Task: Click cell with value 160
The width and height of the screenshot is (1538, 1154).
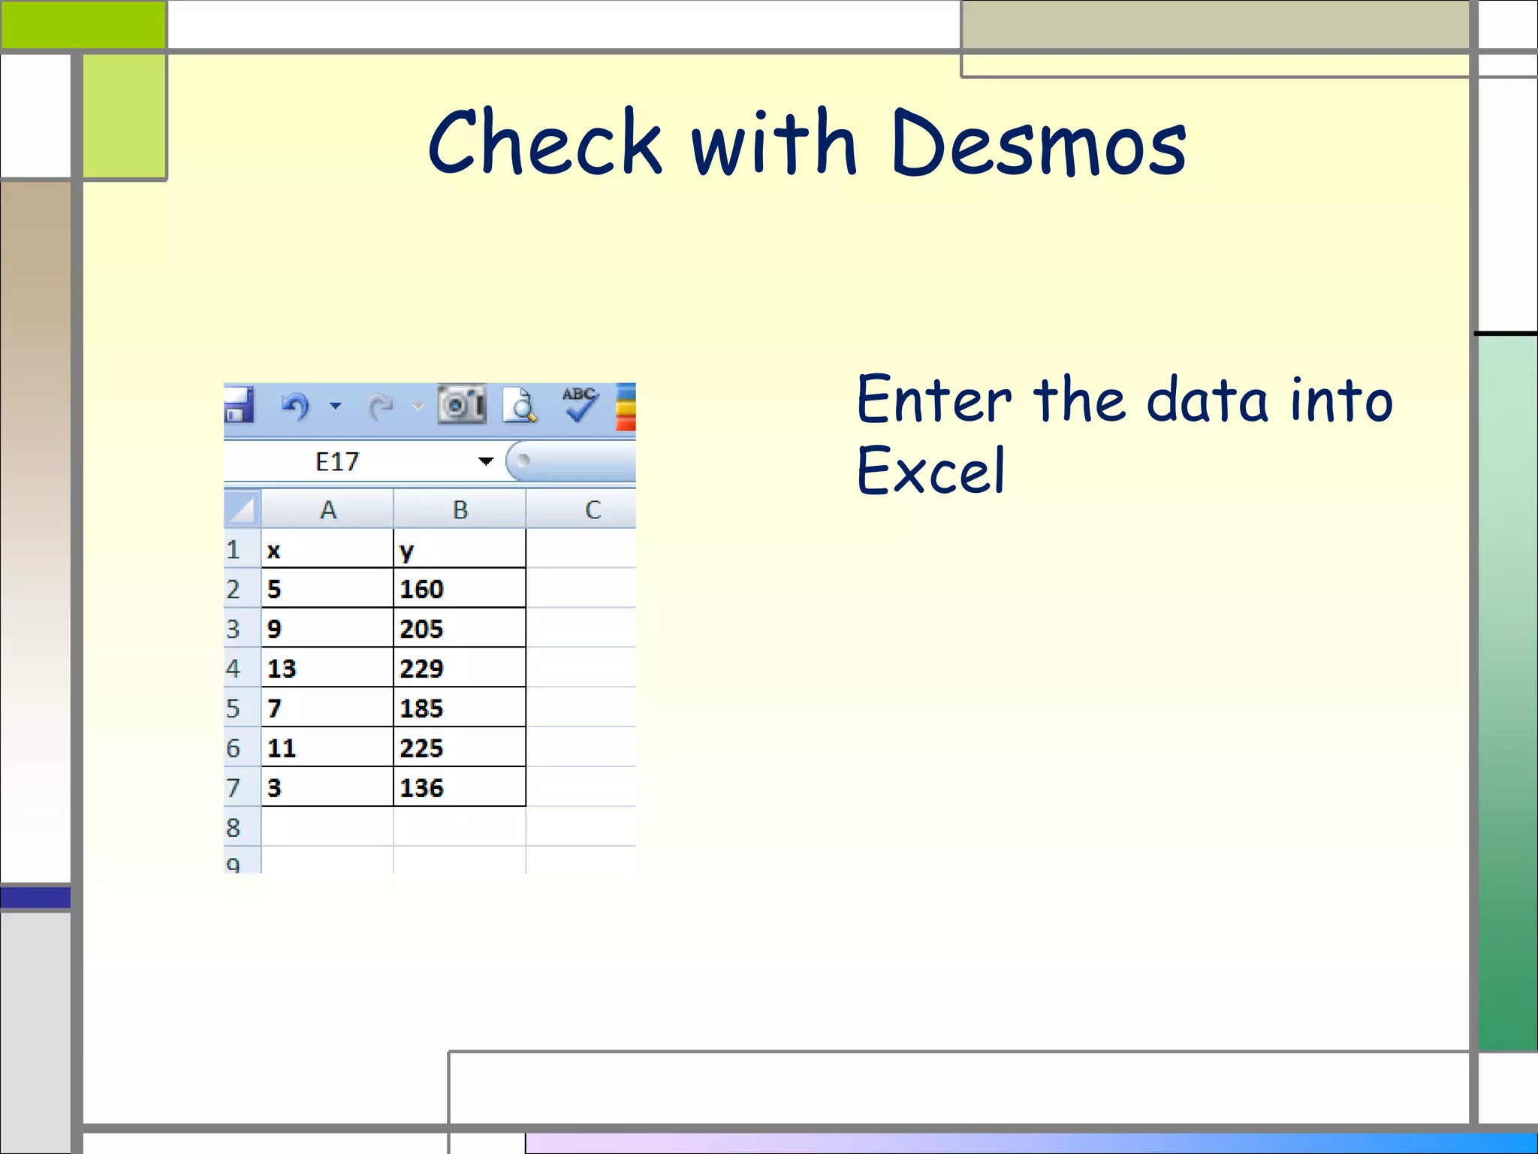Action: [460, 588]
